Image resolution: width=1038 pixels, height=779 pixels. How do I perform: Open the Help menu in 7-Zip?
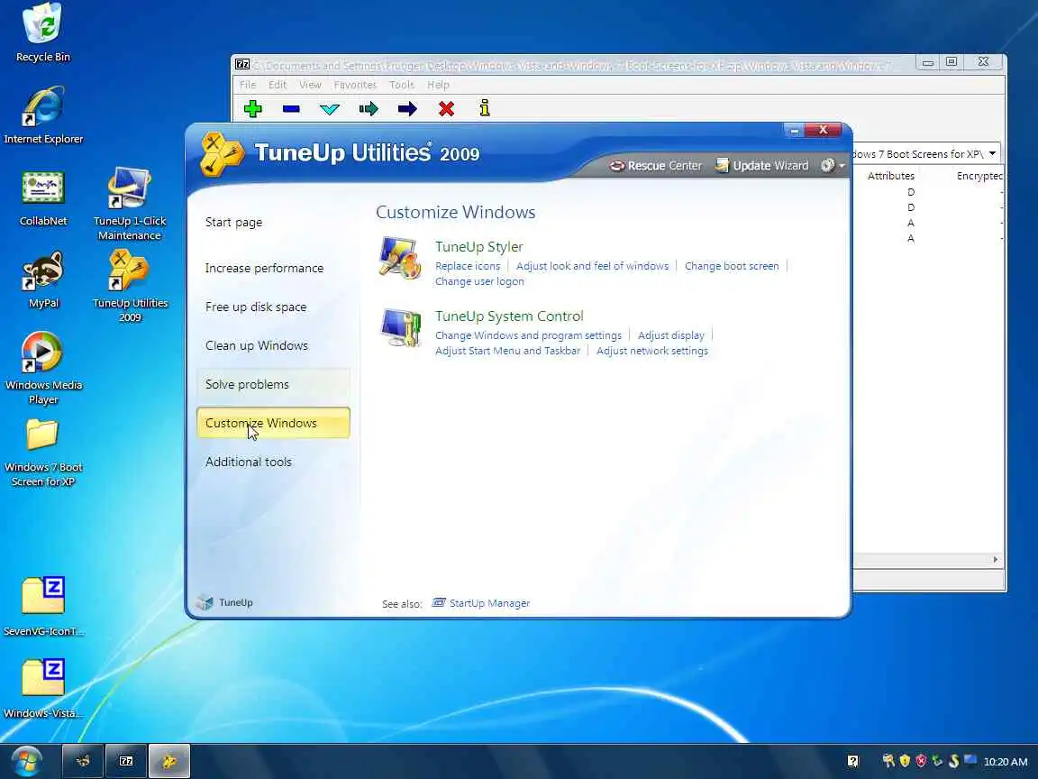[x=438, y=85]
